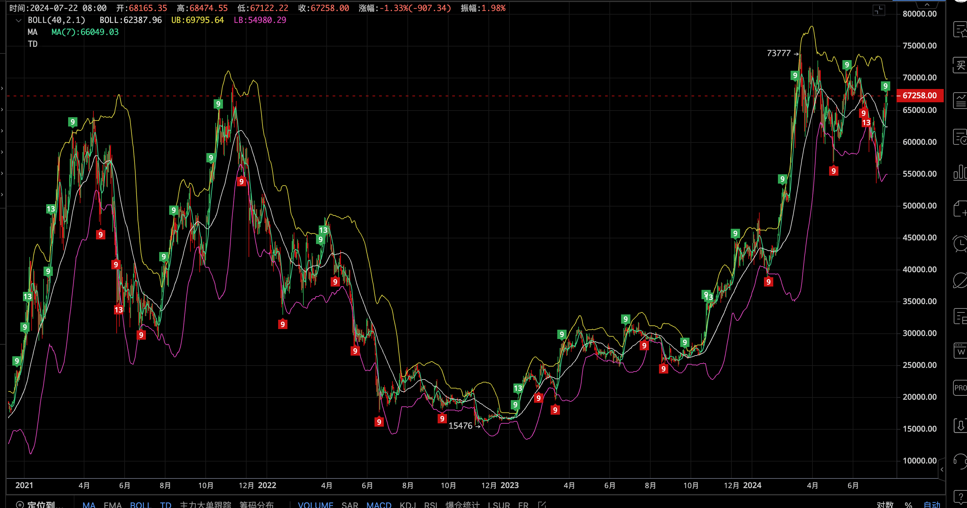The width and height of the screenshot is (967, 508).
Task: Toggle the VOLUME sub-indicator
Action: coord(315,505)
